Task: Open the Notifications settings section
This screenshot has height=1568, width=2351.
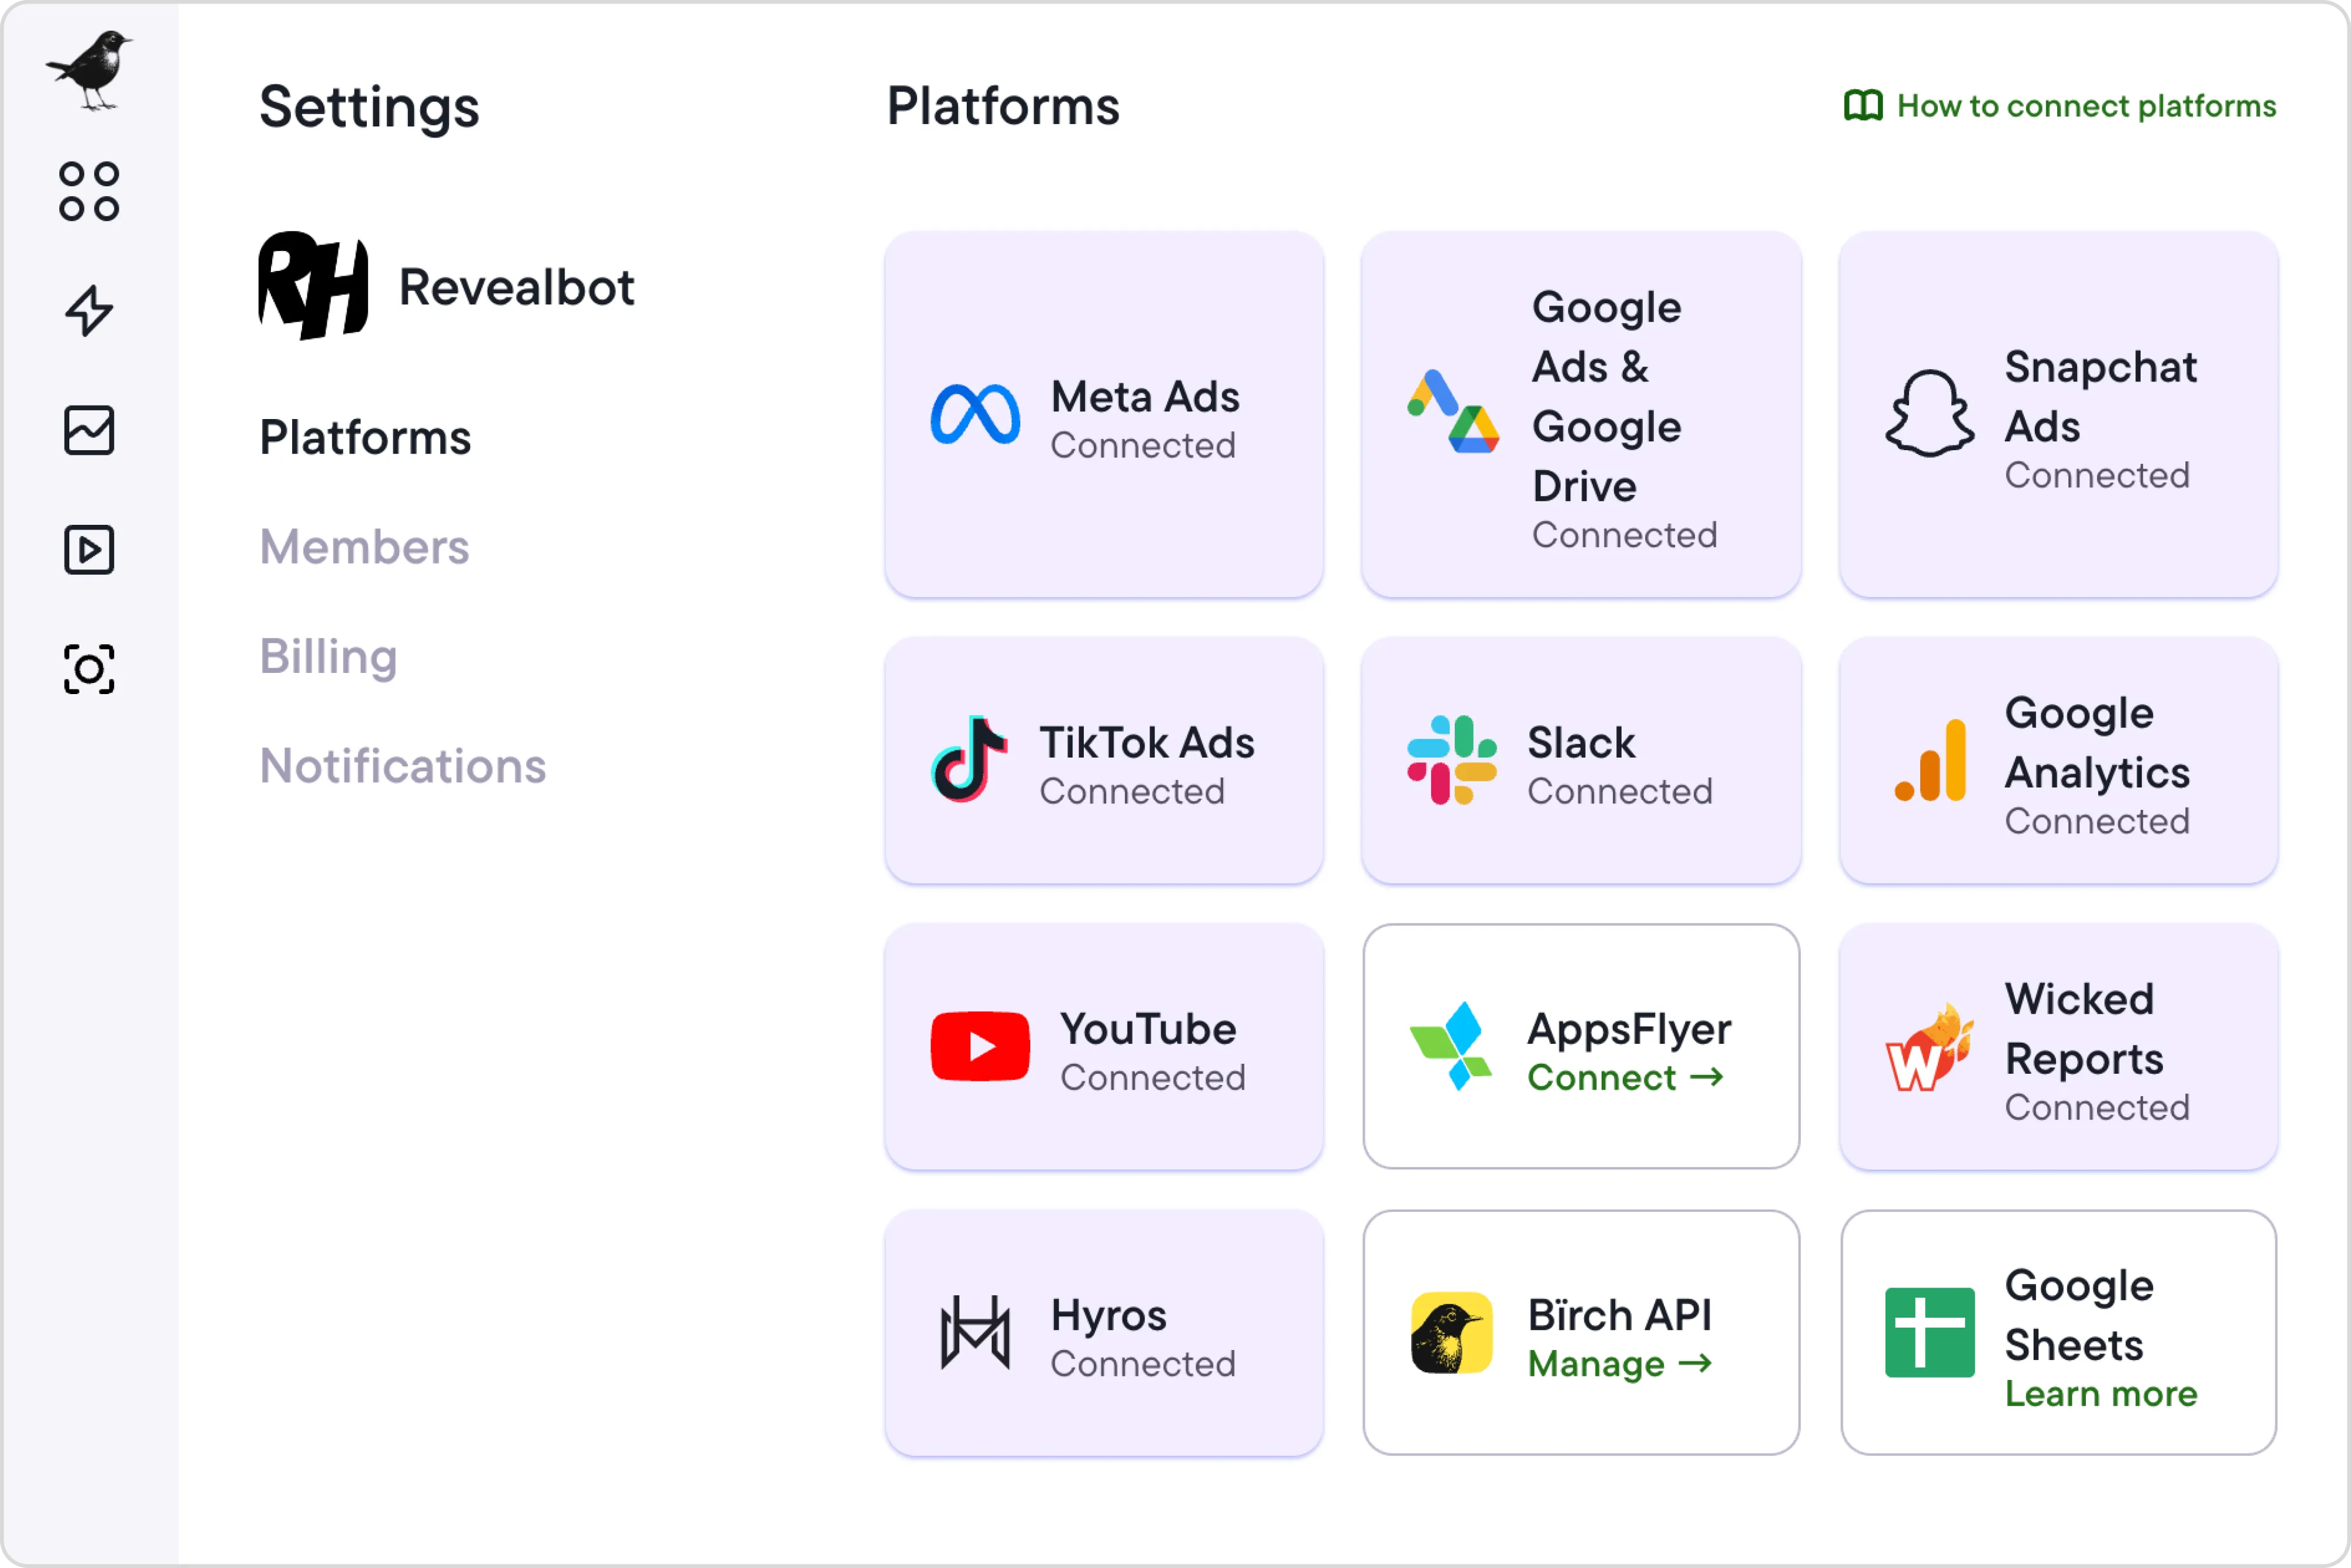Action: [x=402, y=766]
